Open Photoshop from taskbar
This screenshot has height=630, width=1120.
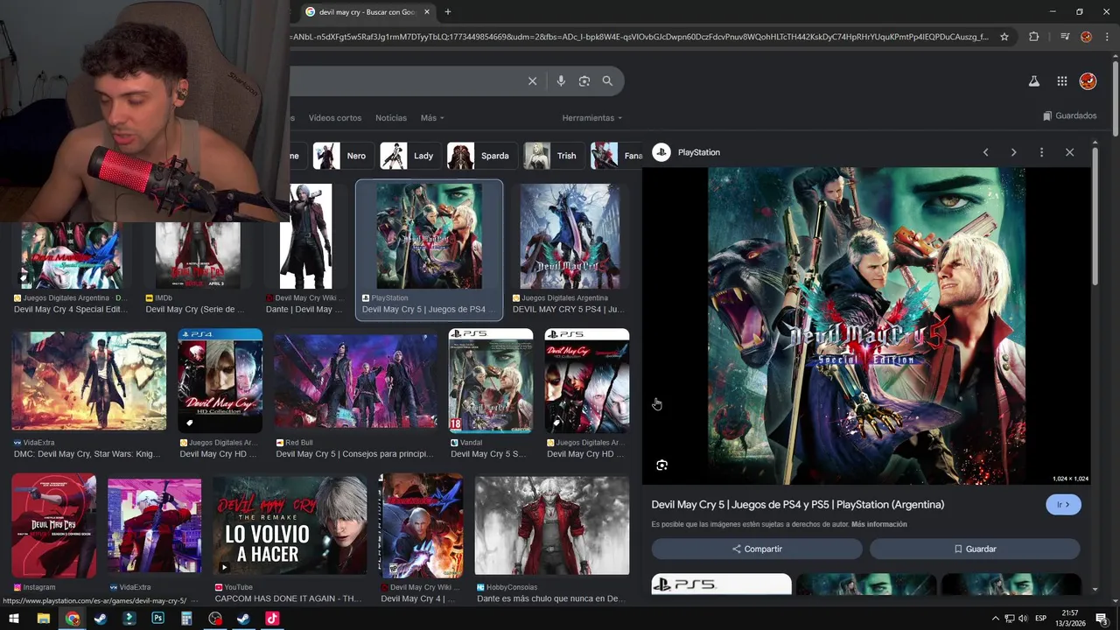tap(157, 619)
